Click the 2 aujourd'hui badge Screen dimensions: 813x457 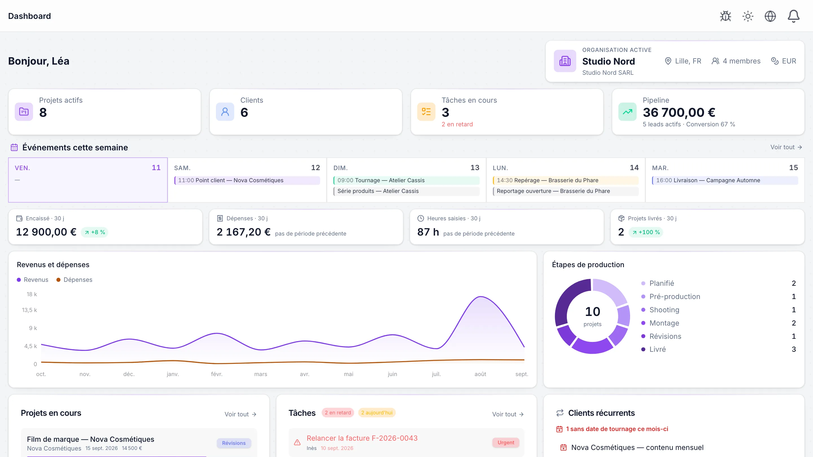[x=377, y=412]
